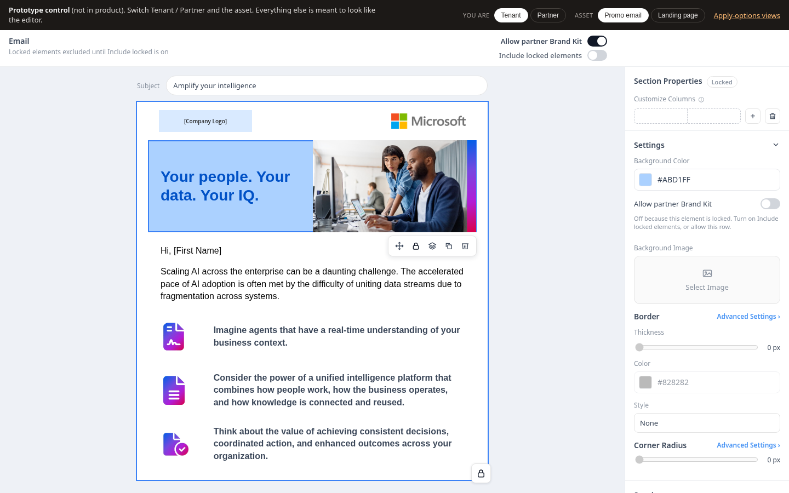This screenshot has height=493, width=789.
Task: Add a column with the plus button
Action: 753,116
